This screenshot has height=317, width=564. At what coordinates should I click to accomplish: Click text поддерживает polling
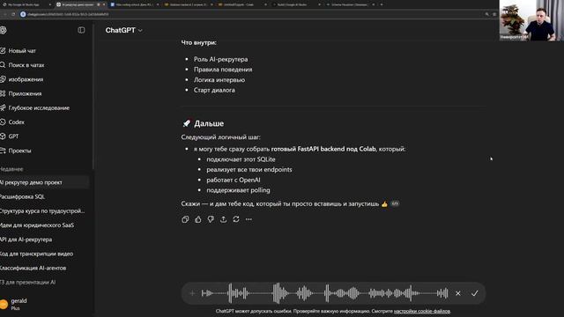(238, 190)
